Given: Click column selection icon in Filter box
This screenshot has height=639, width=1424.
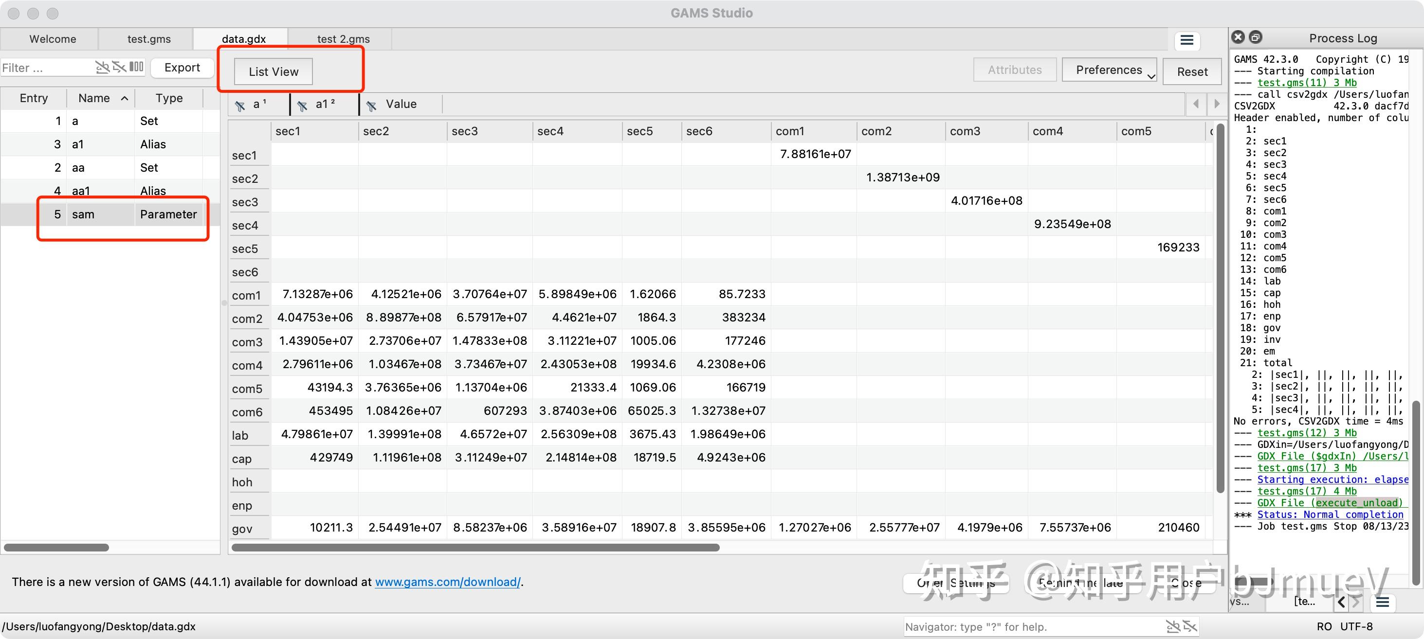Looking at the screenshot, I should (137, 68).
